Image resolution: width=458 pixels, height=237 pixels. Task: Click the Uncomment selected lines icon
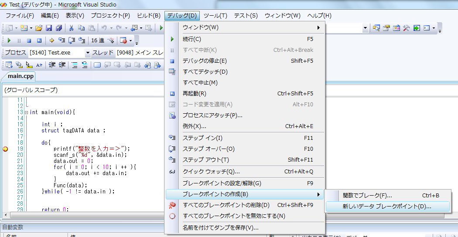(x=85, y=65)
